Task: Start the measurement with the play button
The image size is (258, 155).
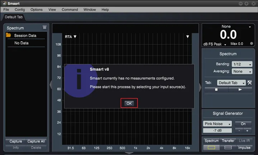Action: pos(240,90)
